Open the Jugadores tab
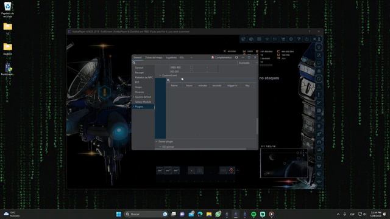Image resolution: width=390 pixels, height=219 pixels. tap(171, 58)
